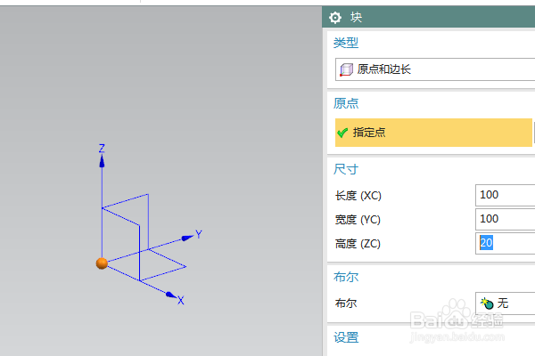Expand the 设置 section header
Viewport: 535px width, 356px height.
(x=346, y=337)
